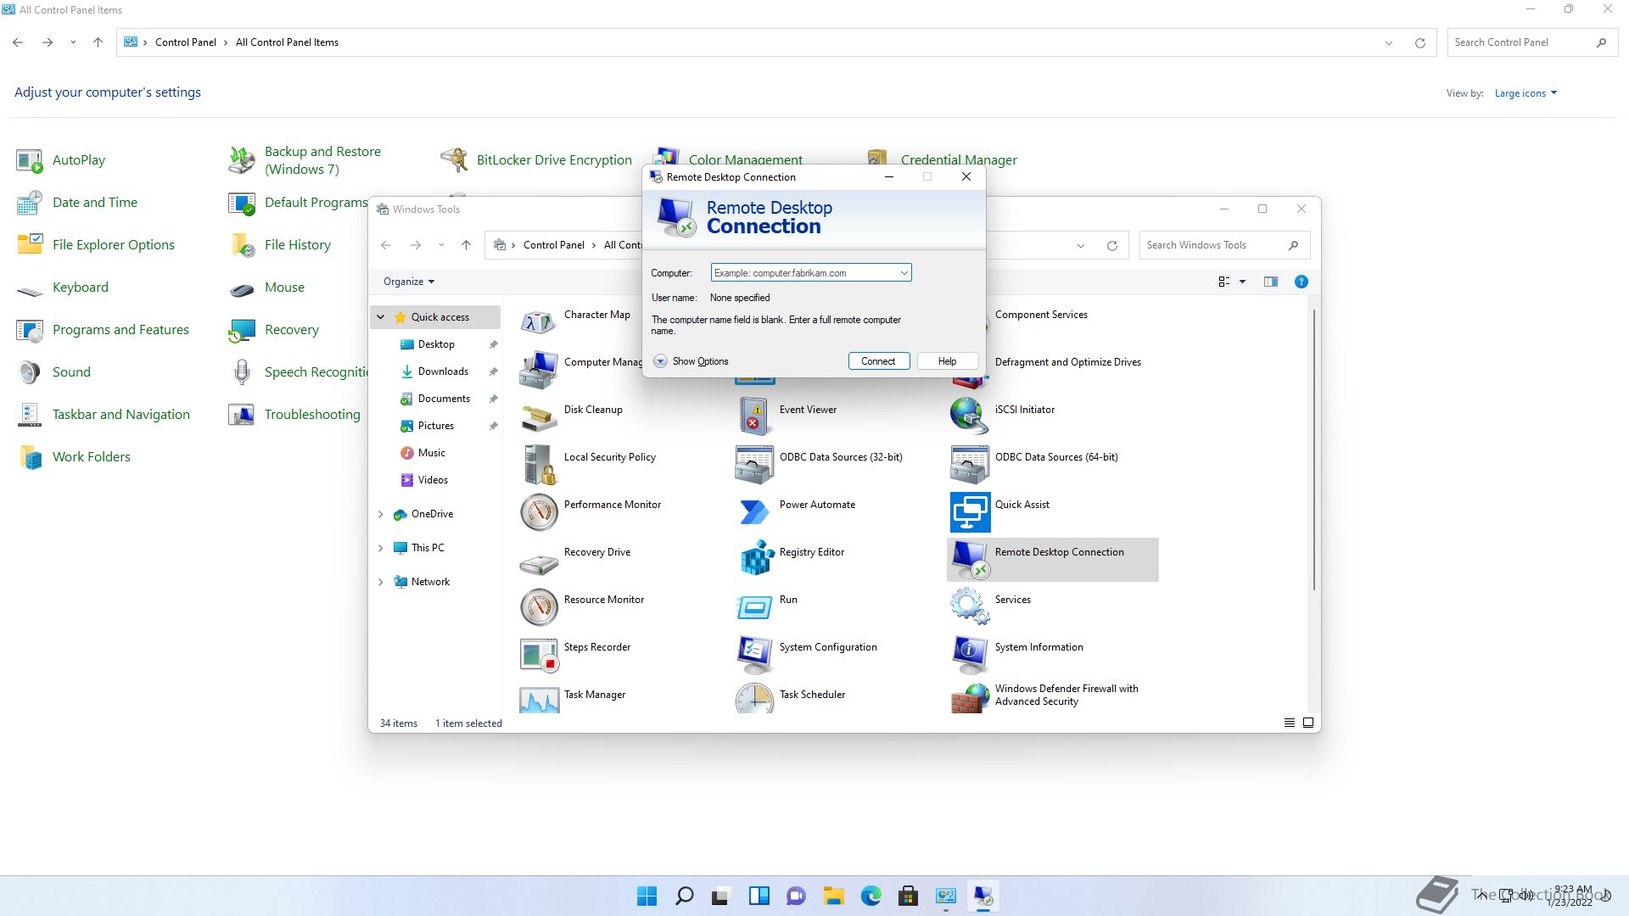Open File Explorer from the taskbar
This screenshot has width=1629, height=916.
coord(833,896)
